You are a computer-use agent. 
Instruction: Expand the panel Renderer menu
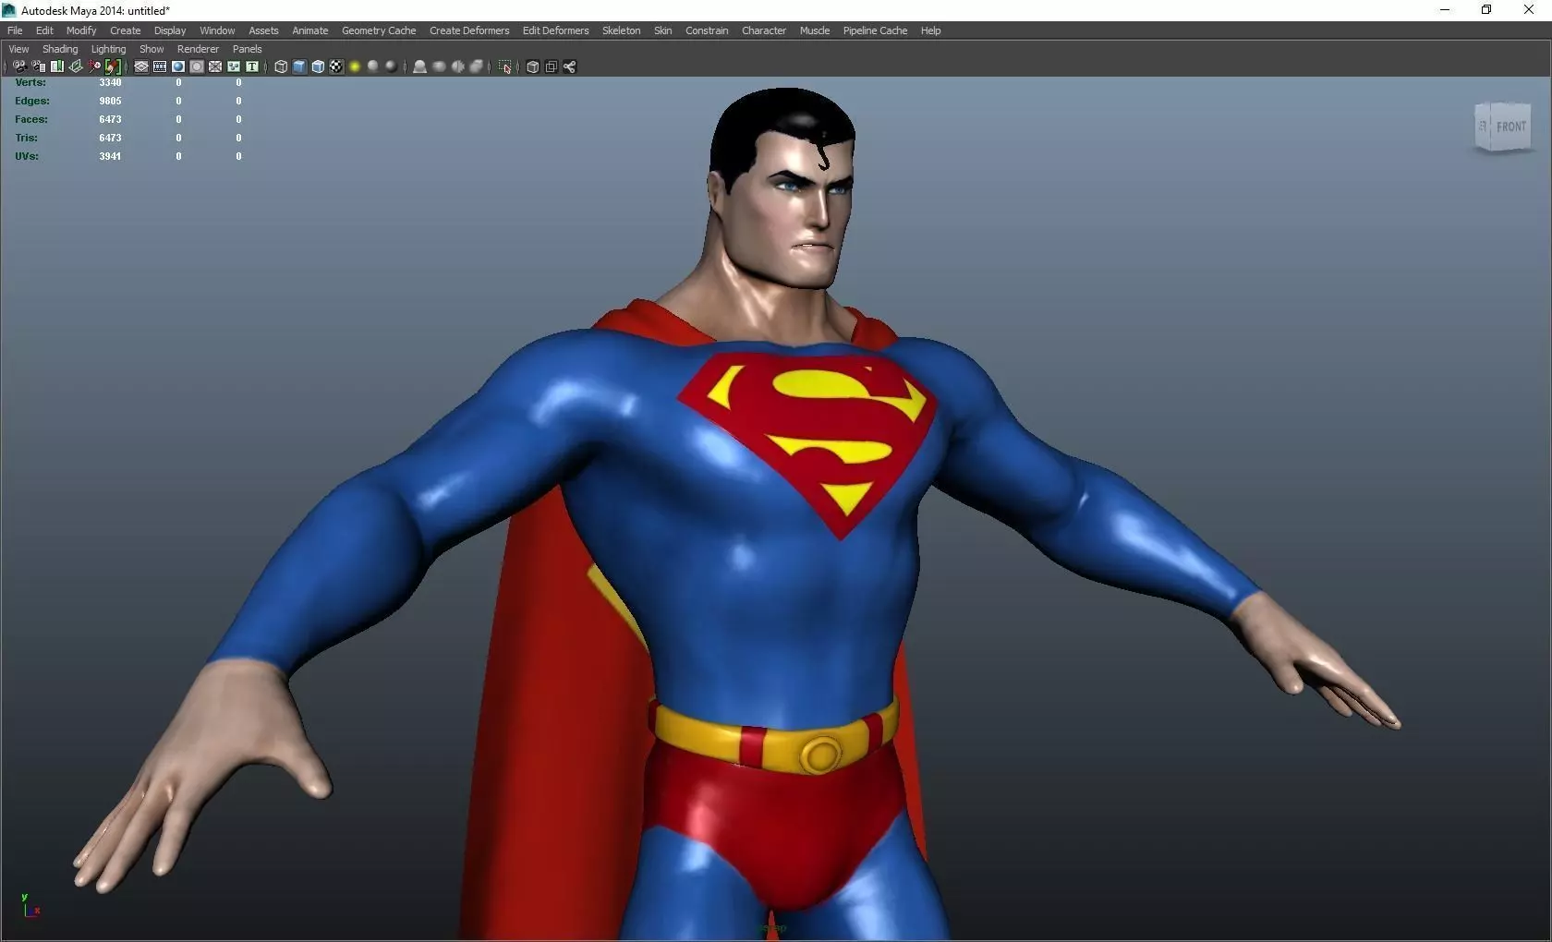(x=198, y=49)
